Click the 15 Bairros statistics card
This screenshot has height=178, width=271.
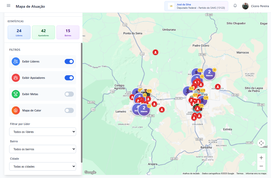68,32
